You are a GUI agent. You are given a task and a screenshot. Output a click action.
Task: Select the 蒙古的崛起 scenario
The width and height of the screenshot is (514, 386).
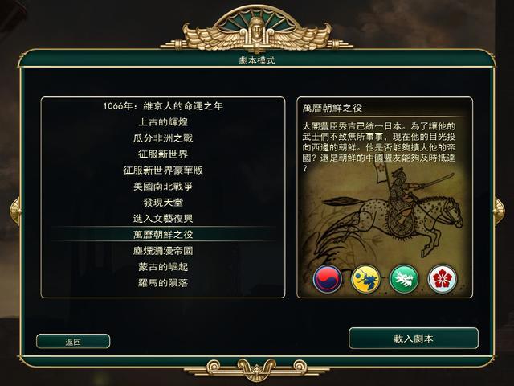163,267
